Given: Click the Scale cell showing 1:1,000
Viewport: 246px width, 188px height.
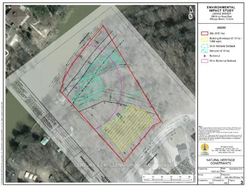Looking at the screenshot, I should [210, 176].
